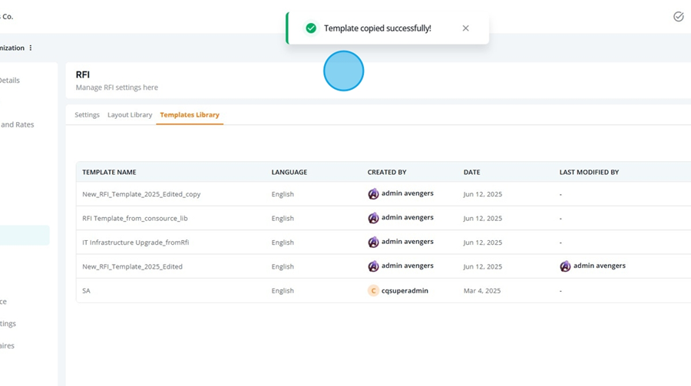This screenshot has height=386, width=691.
Task: Sort by the LANGUAGE column header
Action: tap(289, 173)
